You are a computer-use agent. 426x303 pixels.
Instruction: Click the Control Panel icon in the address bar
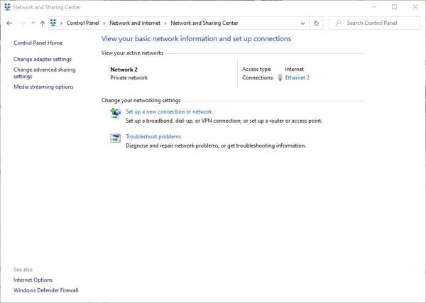point(53,23)
